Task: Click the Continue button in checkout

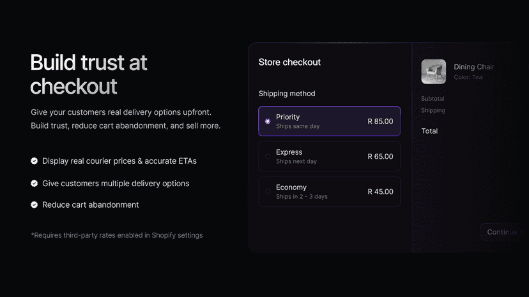Action: tap(504, 232)
